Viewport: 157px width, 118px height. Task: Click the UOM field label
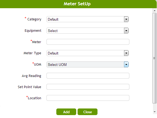coord(37,65)
